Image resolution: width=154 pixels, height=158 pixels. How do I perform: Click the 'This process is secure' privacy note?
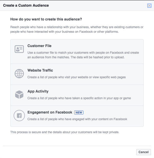(x=65, y=132)
